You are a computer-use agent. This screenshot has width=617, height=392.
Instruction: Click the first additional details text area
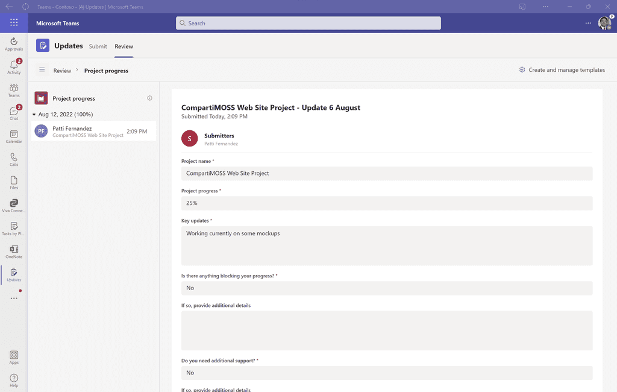point(387,330)
